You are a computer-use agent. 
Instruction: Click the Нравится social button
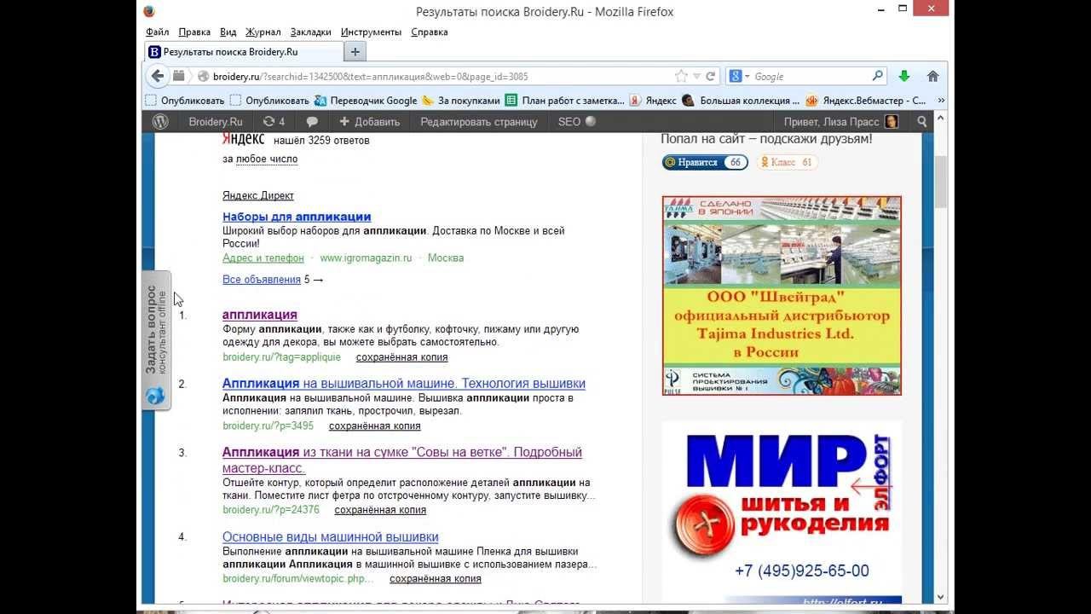pyautogui.click(x=705, y=162)
